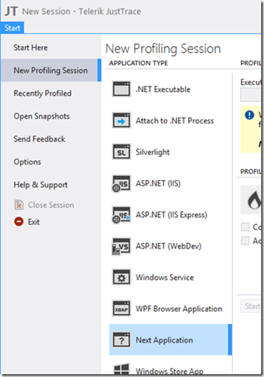Viewport: 264px width, 377px height.
Task: Click the Executable path input field
Action: (250, 95)
